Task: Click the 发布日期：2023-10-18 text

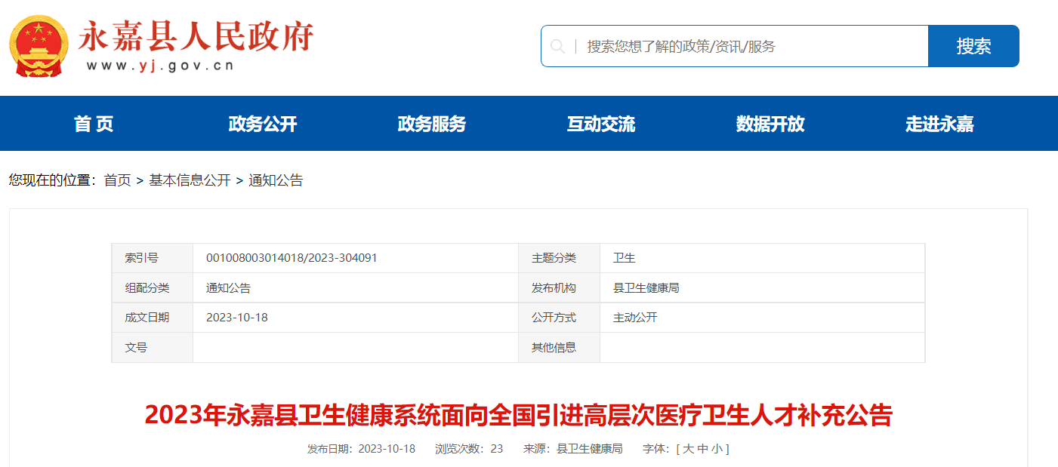Action: point(361,449)
